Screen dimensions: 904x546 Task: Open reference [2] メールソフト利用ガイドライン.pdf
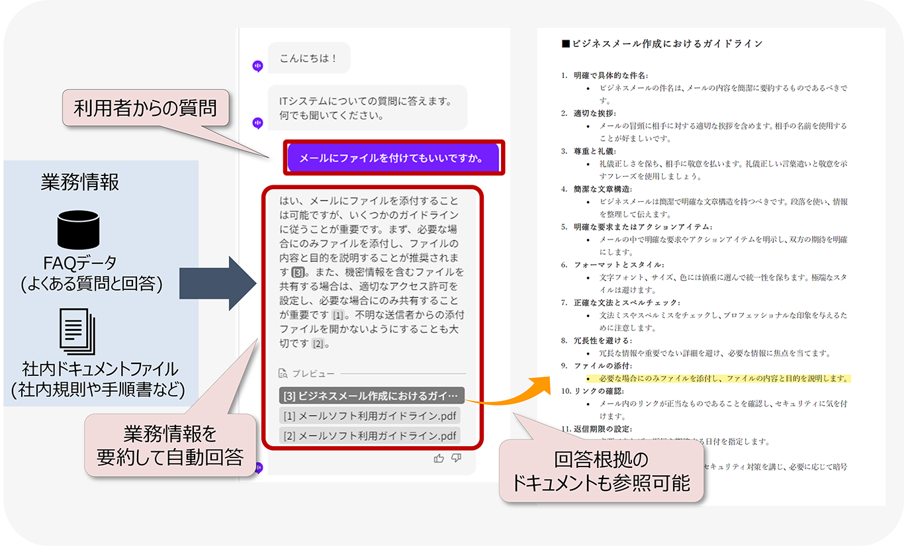370,435
